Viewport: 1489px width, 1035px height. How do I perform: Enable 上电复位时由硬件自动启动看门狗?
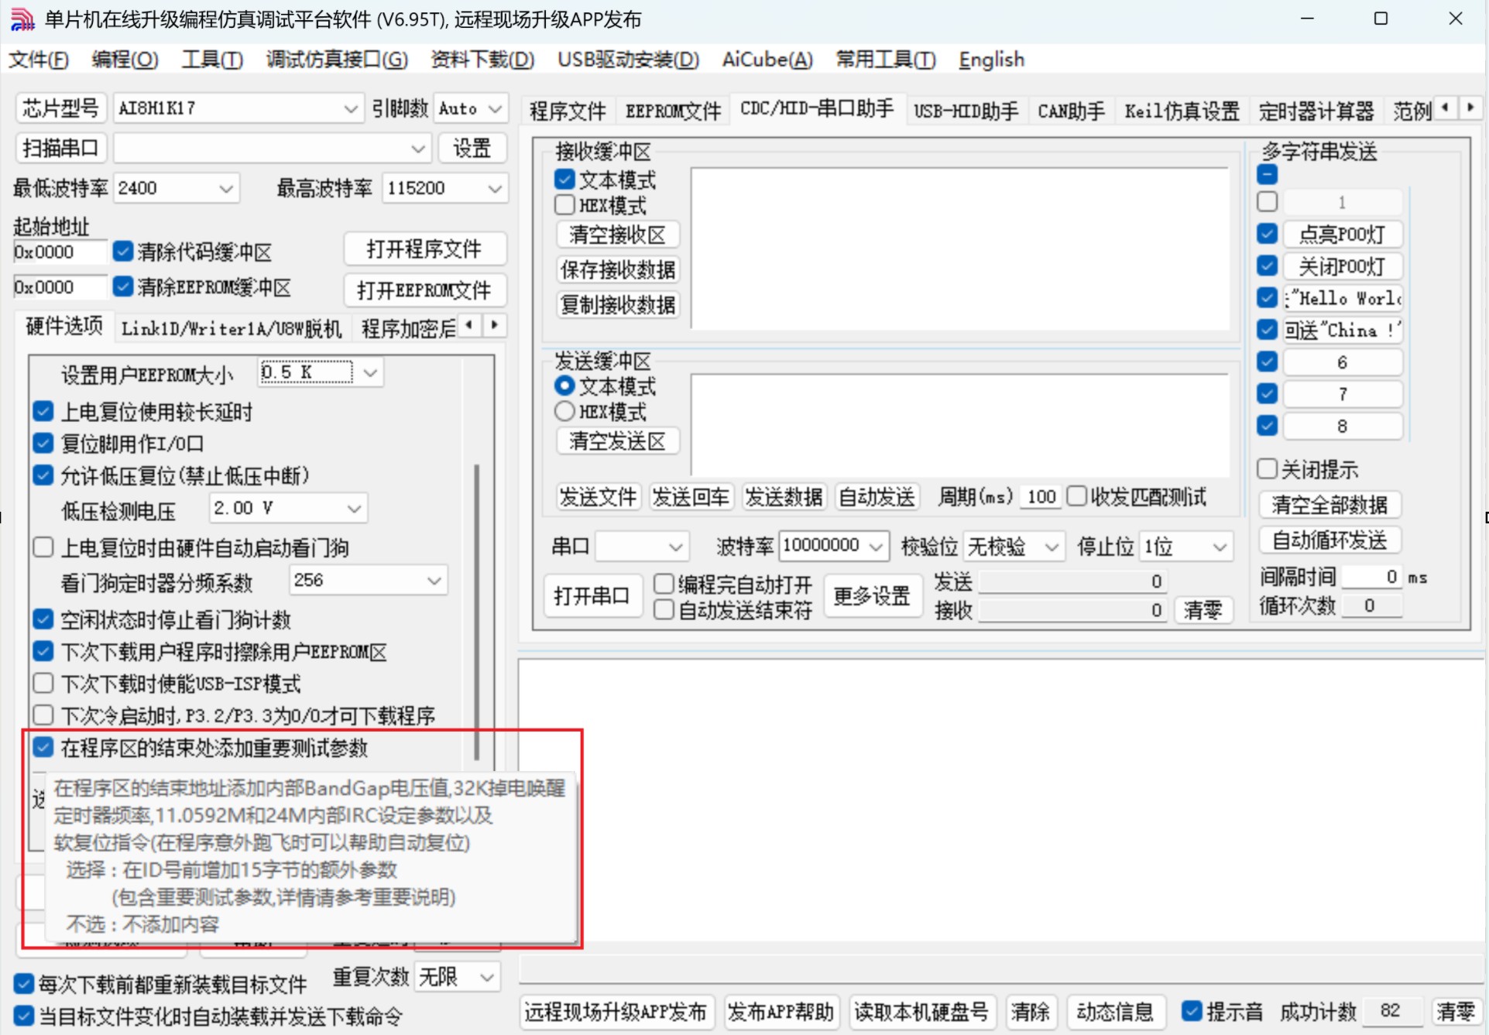pyautogui.click(x=43, y=548)
